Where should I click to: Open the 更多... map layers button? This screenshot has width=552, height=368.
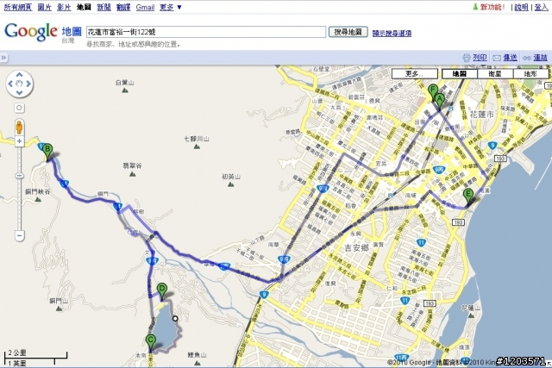tap(414, 74)
